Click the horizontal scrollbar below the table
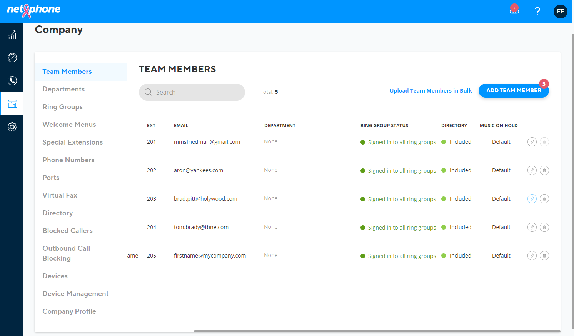Screen dimensions: 574x336 click(x=377, y=331)
